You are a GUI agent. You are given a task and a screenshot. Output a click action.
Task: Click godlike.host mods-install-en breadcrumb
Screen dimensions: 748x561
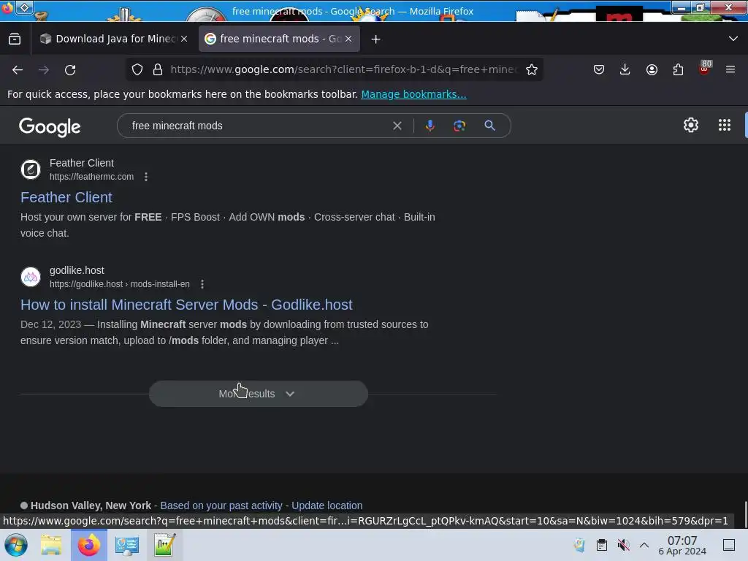click(x=120, y=284)
